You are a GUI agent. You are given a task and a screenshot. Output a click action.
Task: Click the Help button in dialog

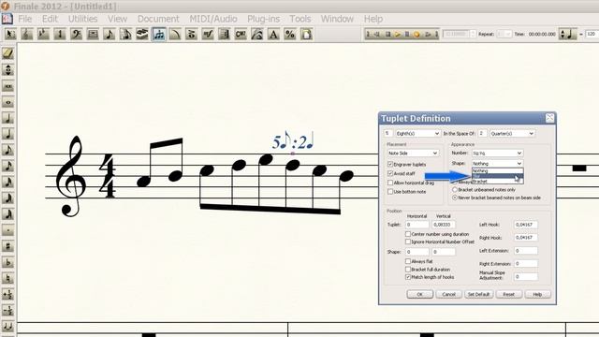537,294
